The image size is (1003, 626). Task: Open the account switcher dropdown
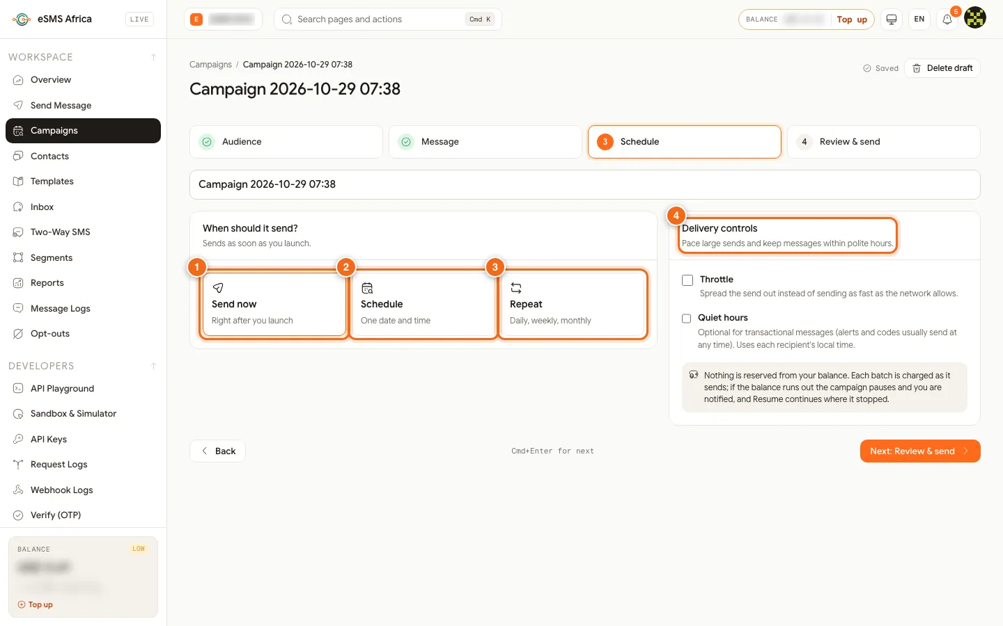(x=223, y=19)
